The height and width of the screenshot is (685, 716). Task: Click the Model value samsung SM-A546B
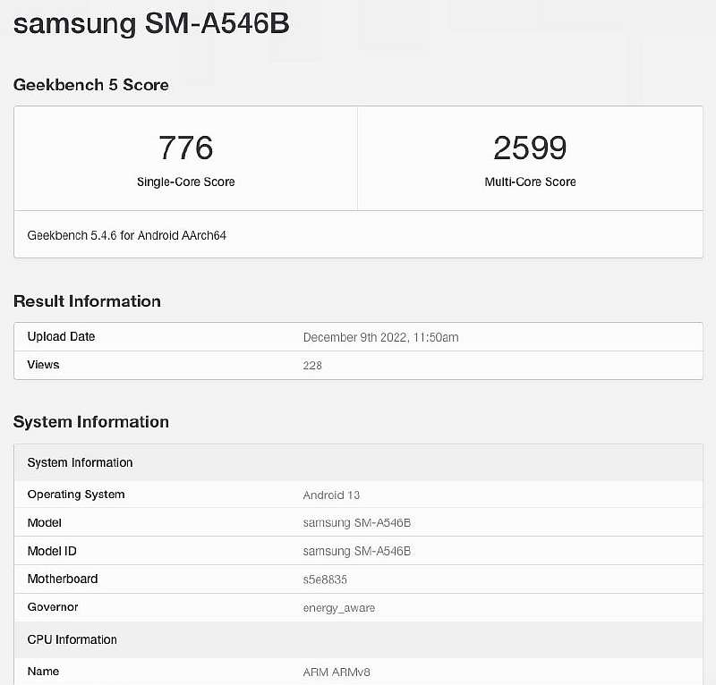coord(356,523)
